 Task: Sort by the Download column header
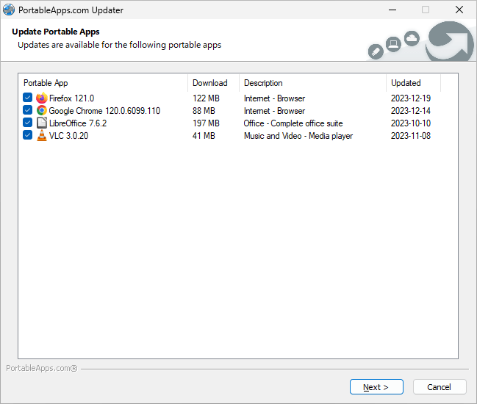tap(213, 83)
